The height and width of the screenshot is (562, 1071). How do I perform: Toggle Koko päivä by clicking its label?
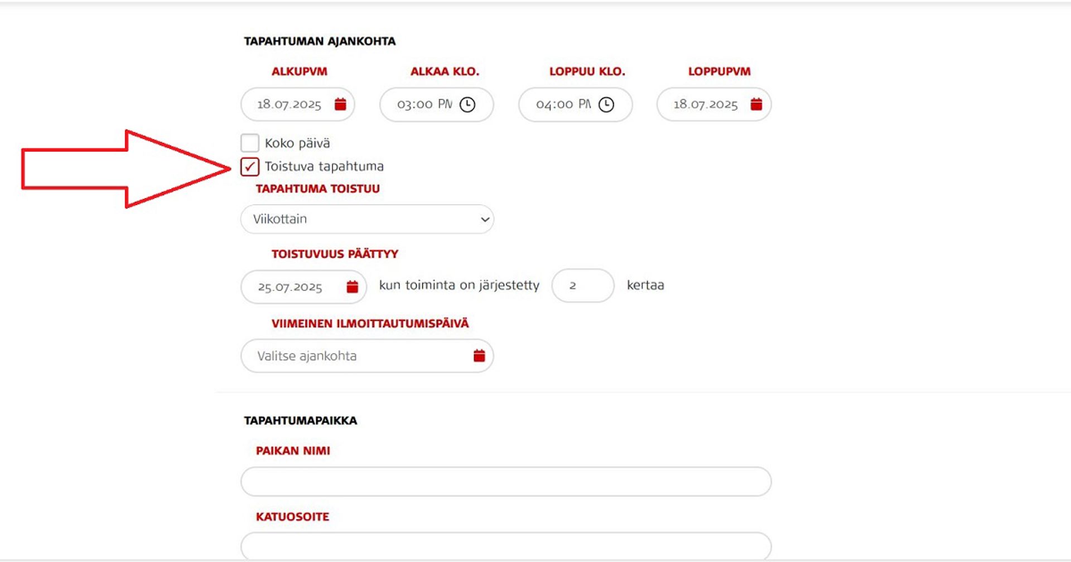click(297, 143)
